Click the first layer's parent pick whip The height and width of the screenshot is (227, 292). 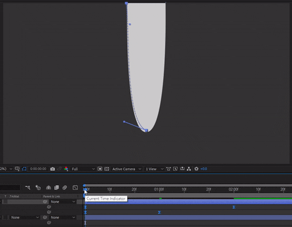point(45,202)
